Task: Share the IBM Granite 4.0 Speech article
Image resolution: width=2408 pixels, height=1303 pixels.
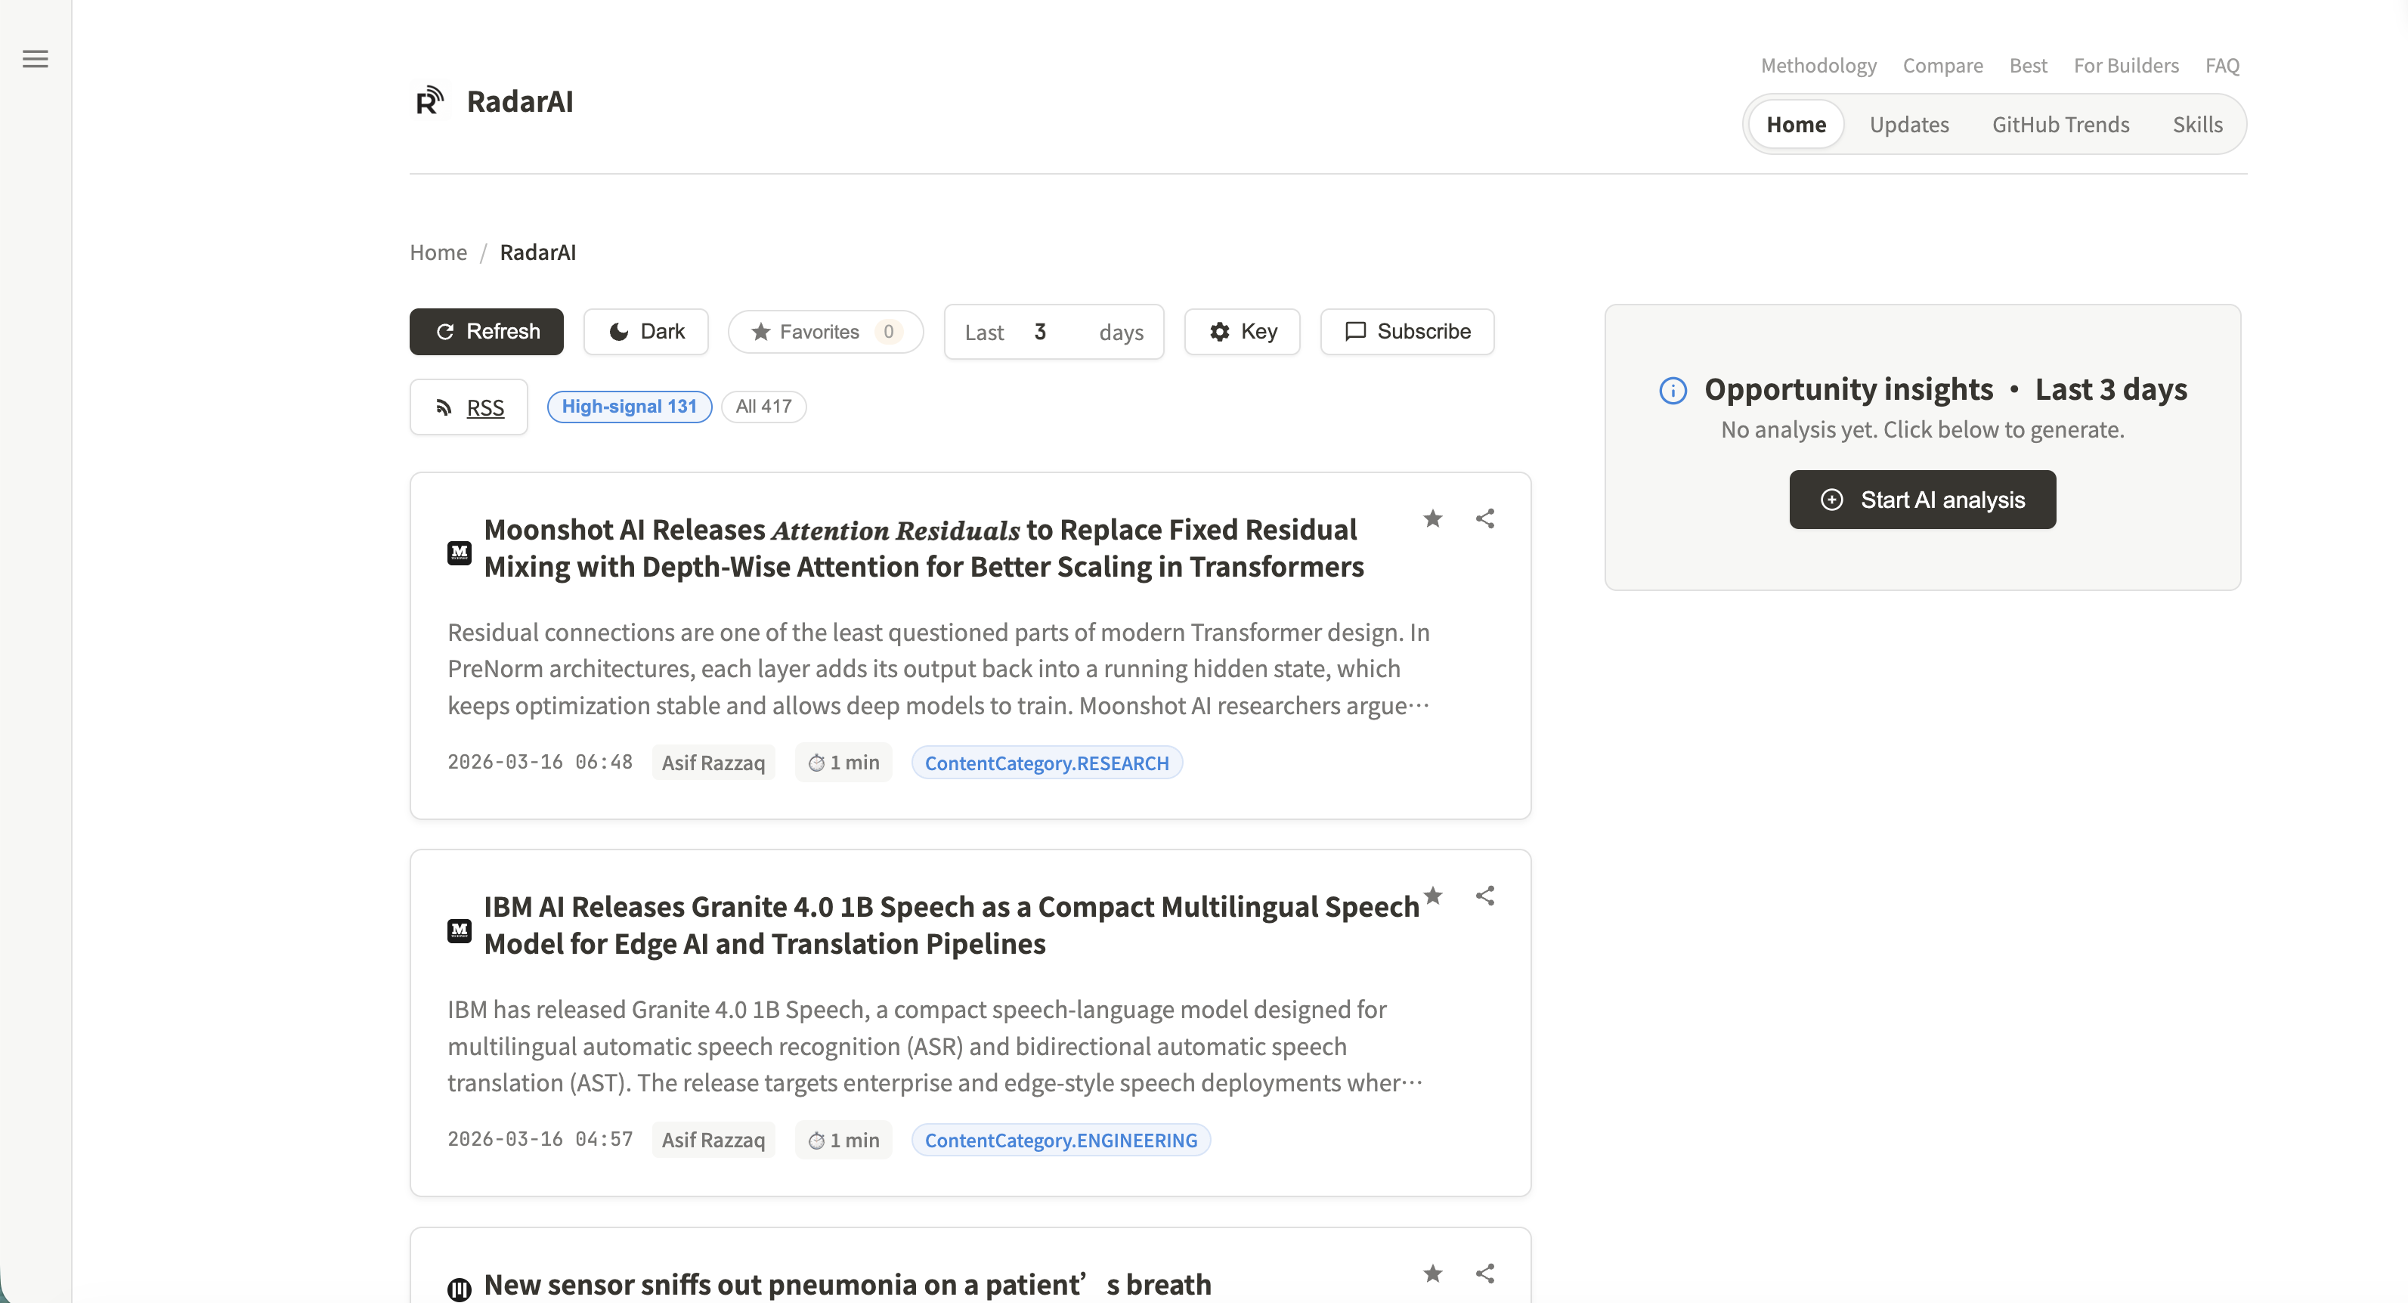Action: pos(1484,896)
